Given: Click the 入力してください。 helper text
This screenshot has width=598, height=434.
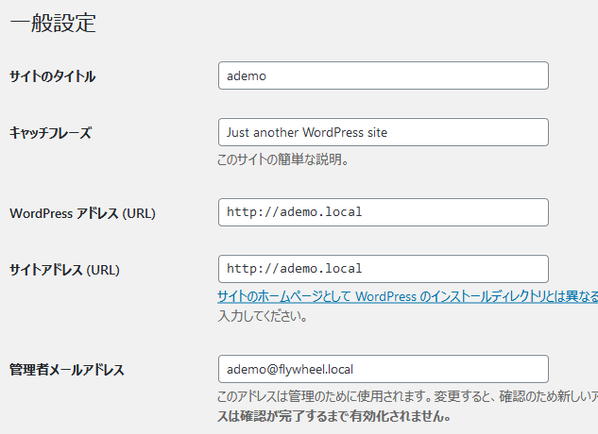Looking at the screenshot, I should click(263, 316).
